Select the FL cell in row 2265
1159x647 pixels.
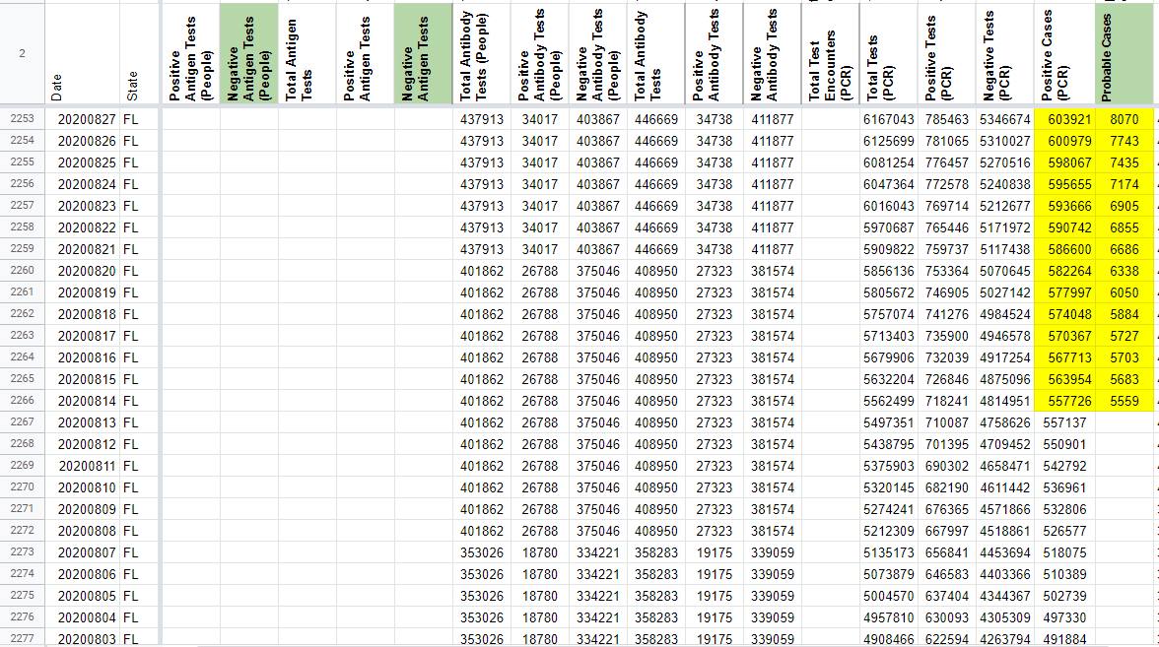point(139,379)
